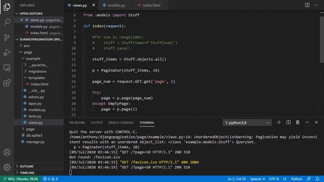Image resolution: width=324 pixels, height=182 pixels.
Task: Maximize the panel size chevron
Action: (307, 122)
